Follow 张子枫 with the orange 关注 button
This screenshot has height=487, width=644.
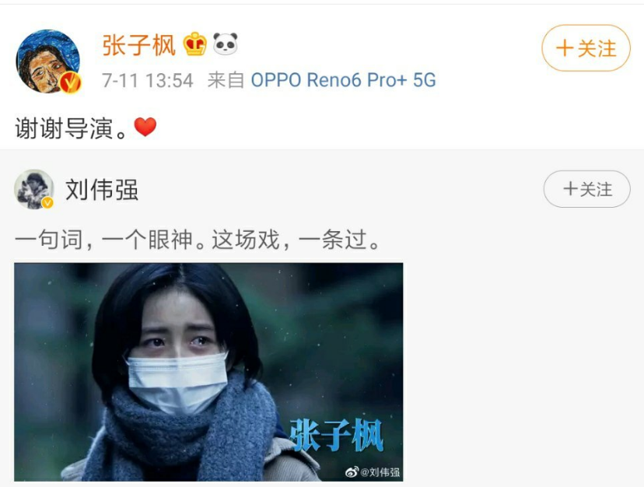pos(586,48)
